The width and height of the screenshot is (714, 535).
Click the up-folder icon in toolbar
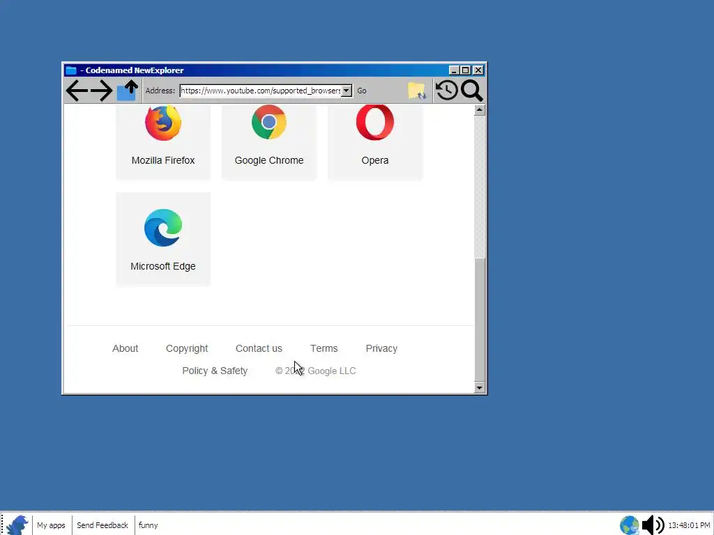pos(127,90)
